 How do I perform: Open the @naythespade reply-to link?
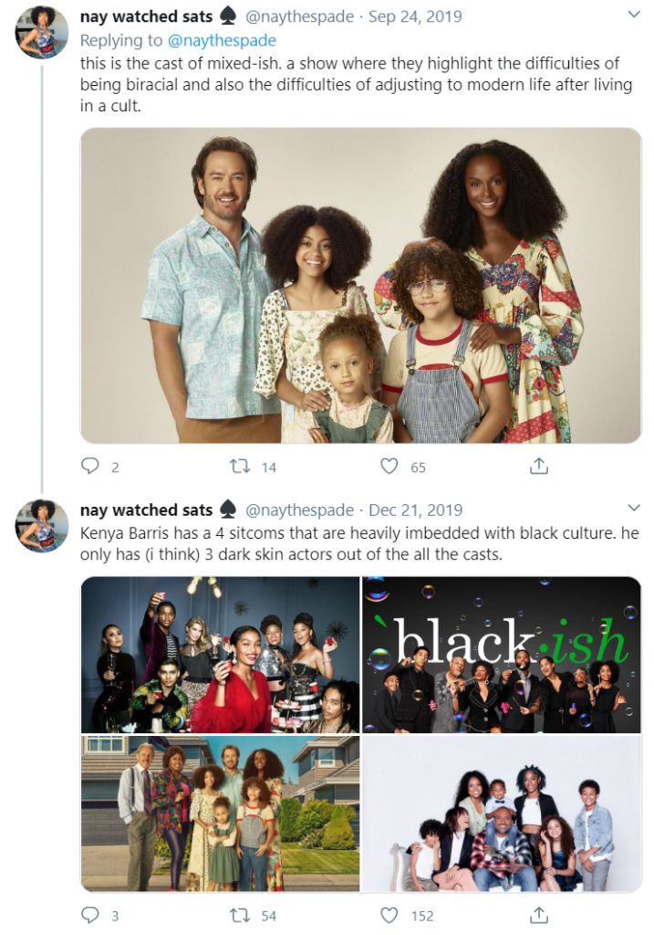click(223, 40)
